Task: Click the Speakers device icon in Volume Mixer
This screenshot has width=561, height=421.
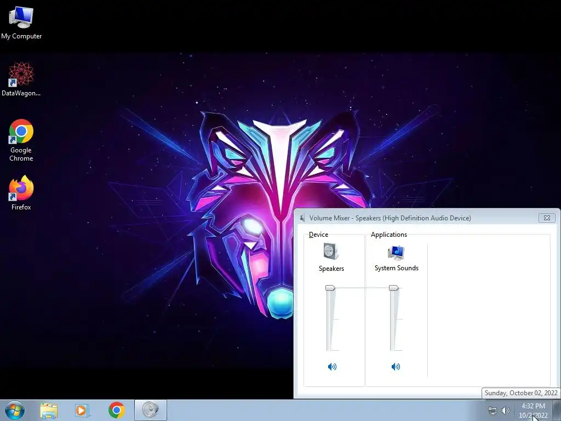Action: click(330, 251)
